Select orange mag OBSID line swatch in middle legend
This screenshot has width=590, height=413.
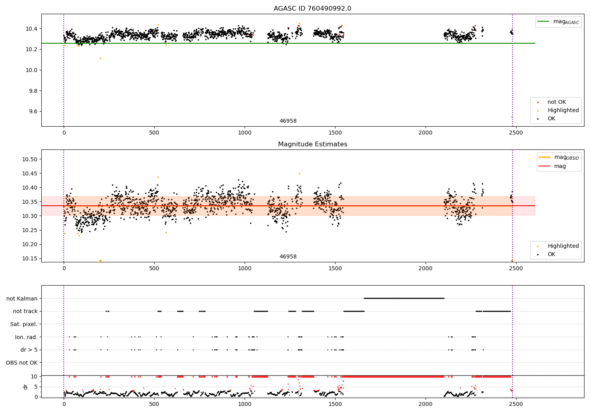[x=544, y=157]
